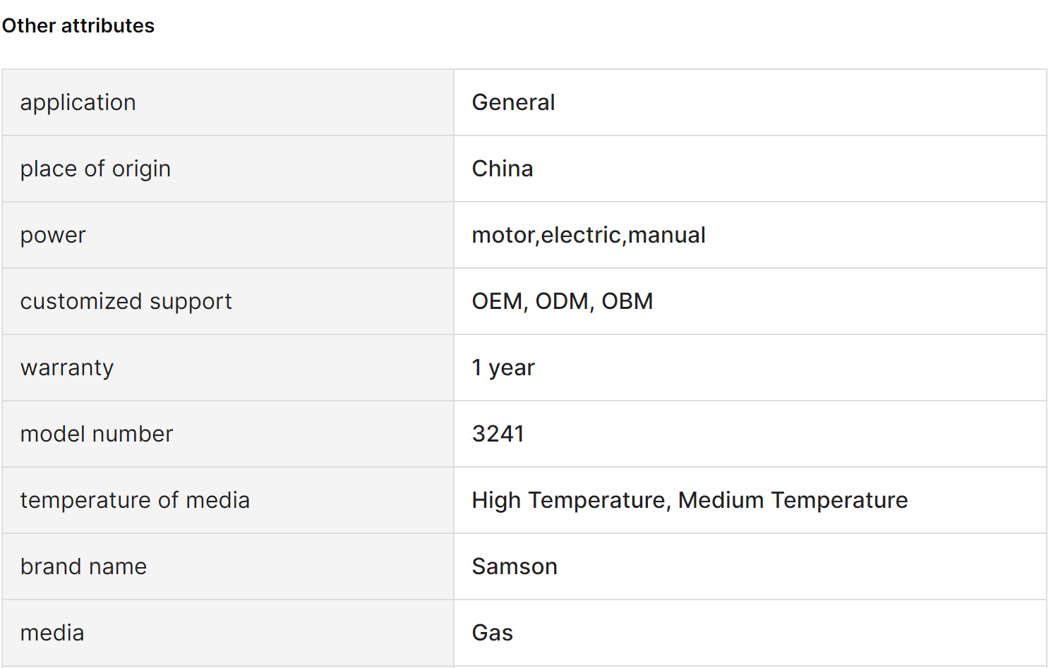This screenshot has width=1058, height=668.
Task: Click the "OEM, ODM, OBM" value
Action: [562, 302]
